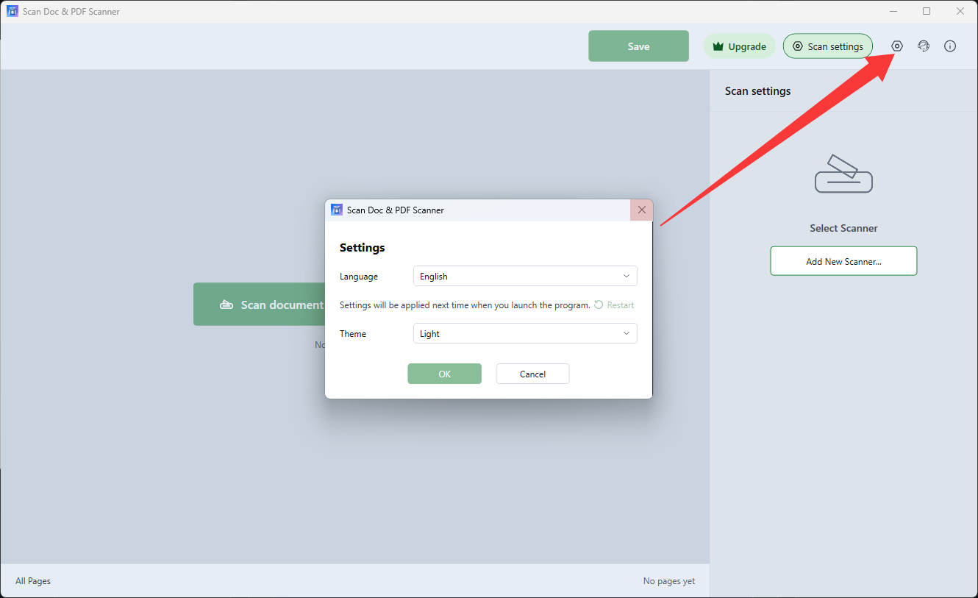Click the Select Scanner text
This screenshot has height=598, width=978.
click(843, 228)
